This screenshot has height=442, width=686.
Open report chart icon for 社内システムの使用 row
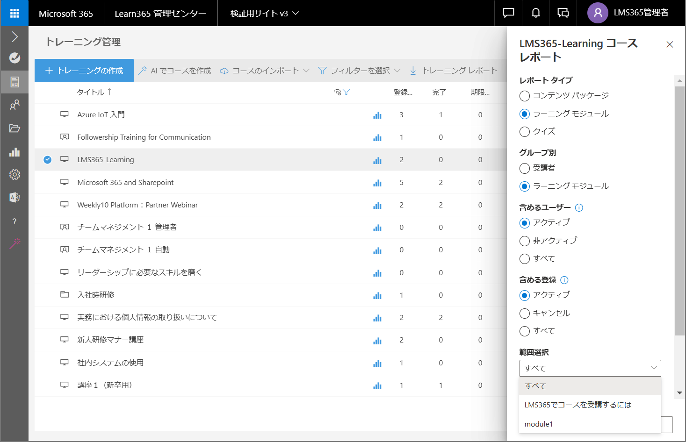tap(377, 363)
